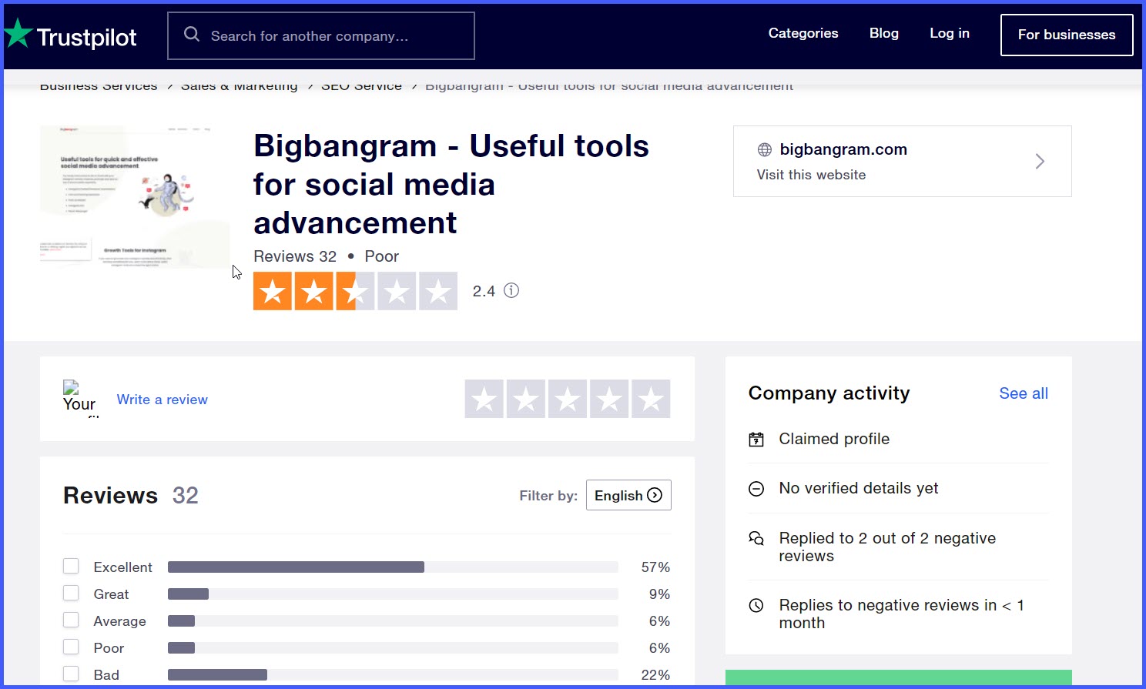Image resolution: width=1146 pixels, height=689 pixels.
Task: Rate three stars in Write a review
Action: pos(567,399)
